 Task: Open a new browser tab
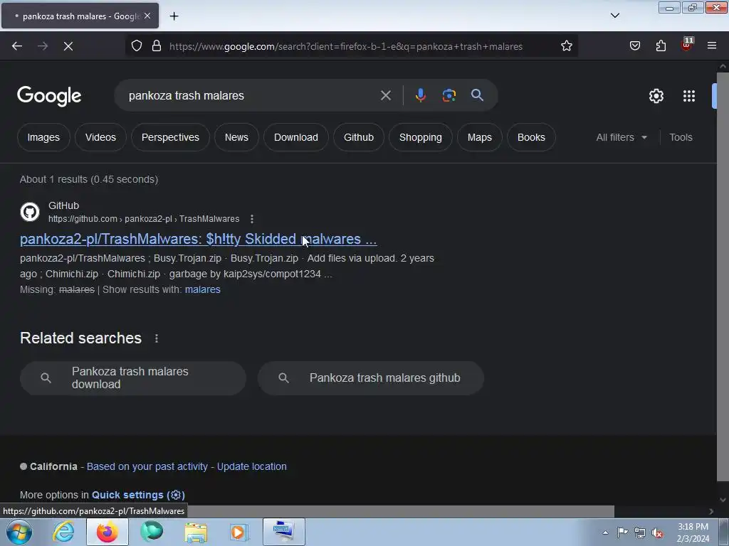(174, 16)
